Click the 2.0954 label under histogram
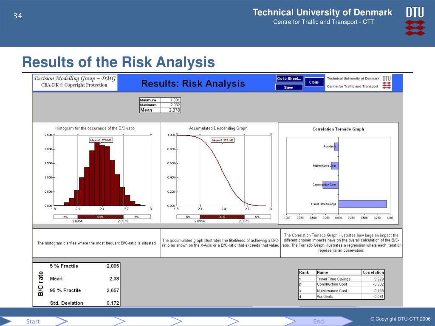The image size is (435, 326). point(77,221)
